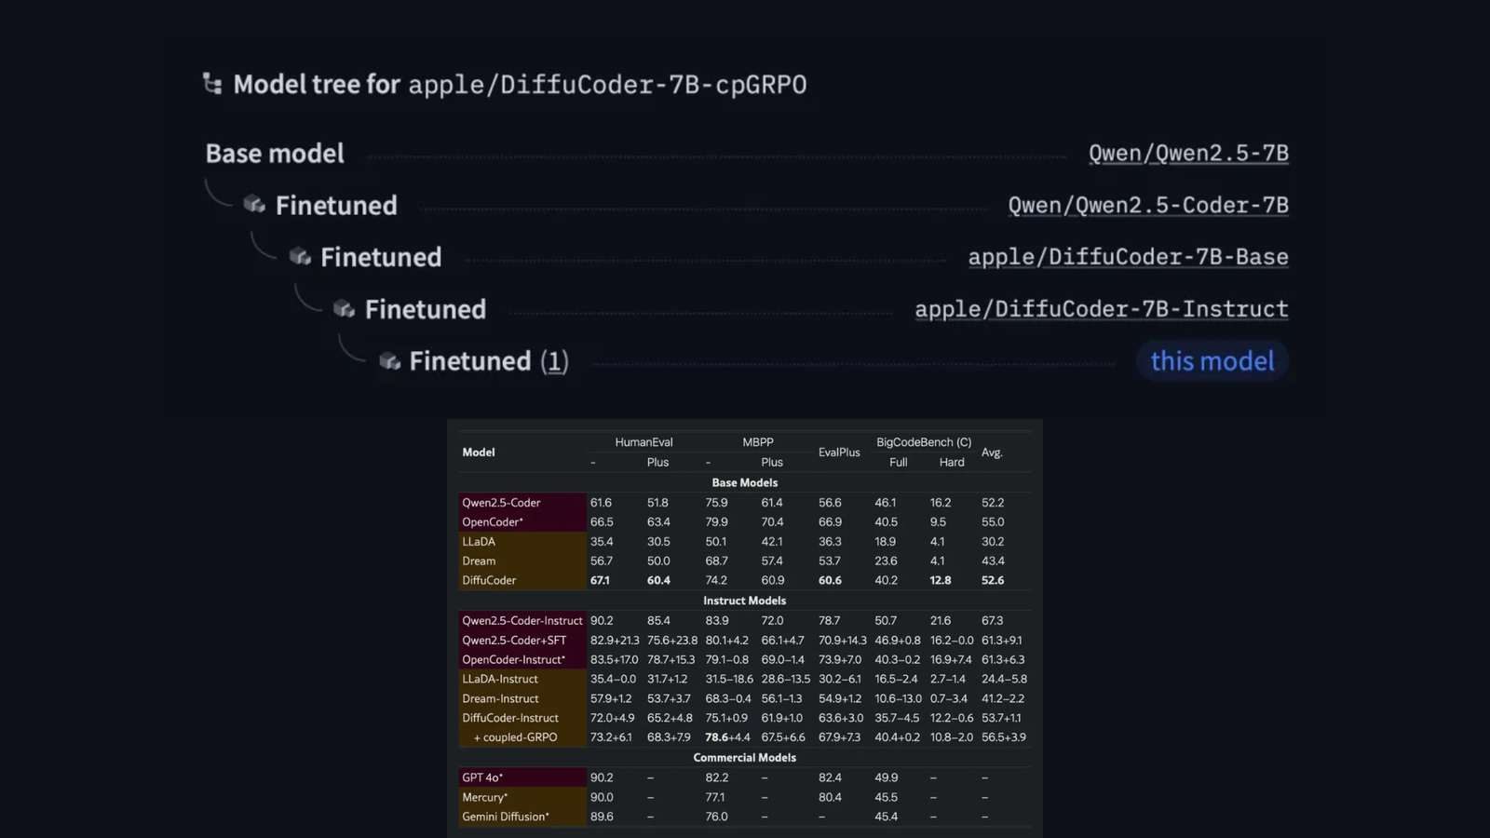Viewport: 1490px width, 838px height.
Task: Click DiffuCoder's bold 67.1 HumanEval value
Action: pyautogui.click(x=600, y=580)
